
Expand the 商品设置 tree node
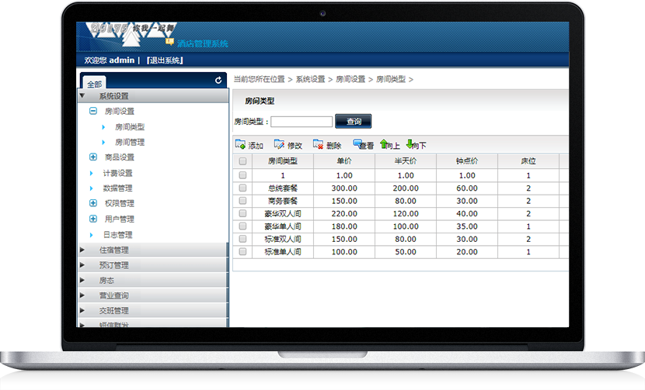point(93,157)
